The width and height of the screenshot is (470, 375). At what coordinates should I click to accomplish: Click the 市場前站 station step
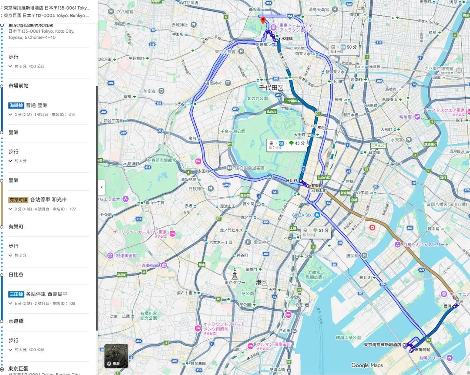click(18, 86)
